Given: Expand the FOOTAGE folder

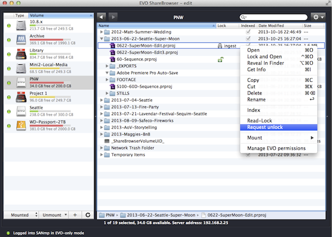Looking at the screenshot, I should point(107,80).
